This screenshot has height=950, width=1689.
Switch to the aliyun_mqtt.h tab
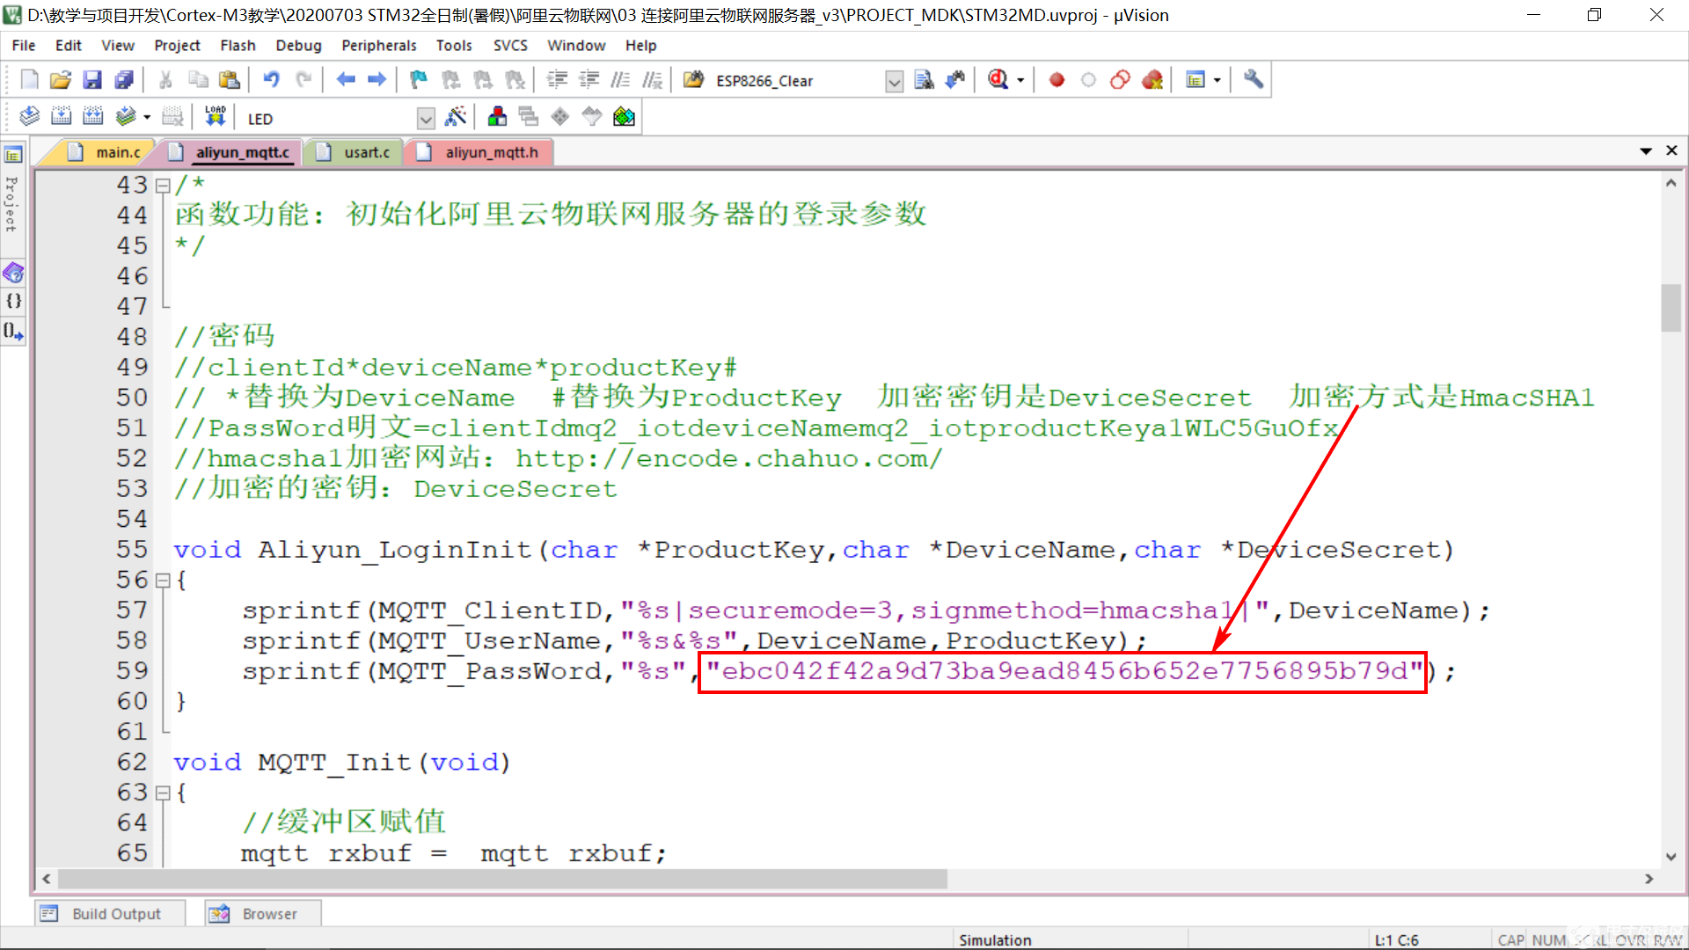(x=491, y=152)
